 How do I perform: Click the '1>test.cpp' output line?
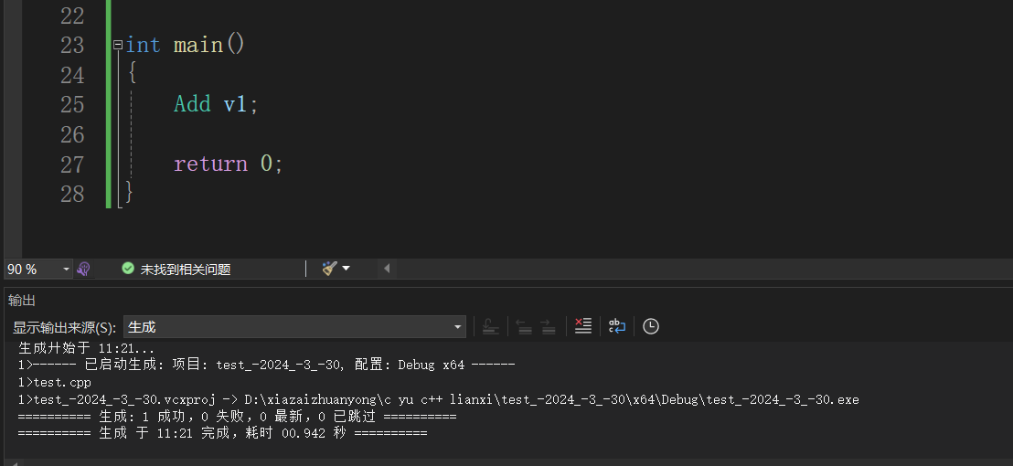(x=55, y=382)
